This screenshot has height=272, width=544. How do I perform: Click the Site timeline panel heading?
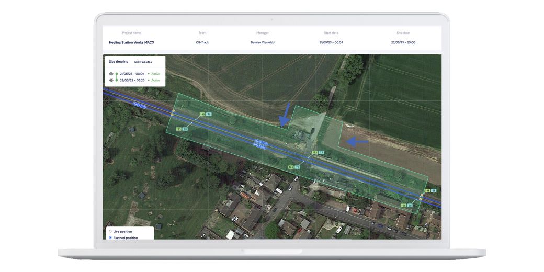[x=118, y=62]
